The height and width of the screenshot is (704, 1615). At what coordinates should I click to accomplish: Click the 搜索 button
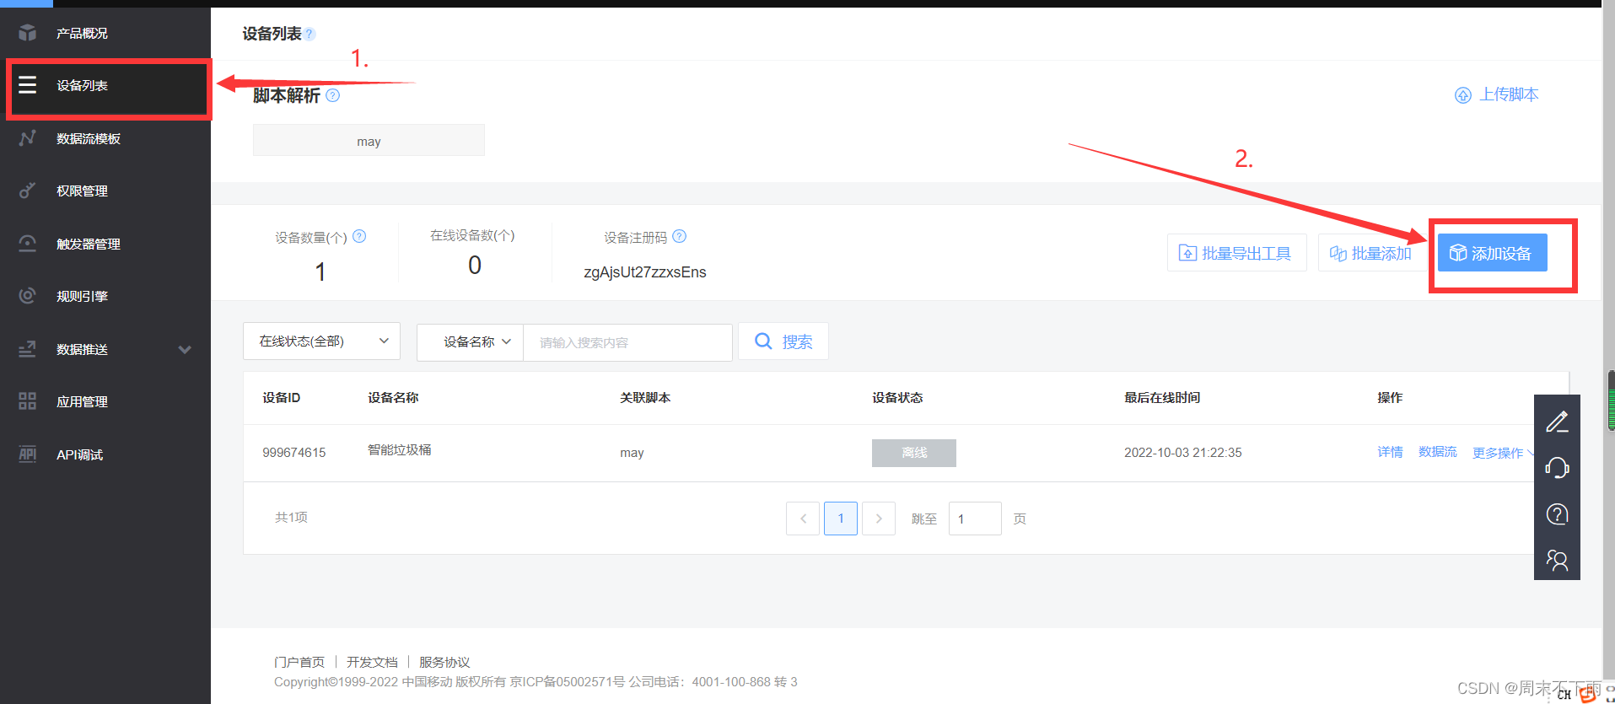tap(783, 341)
